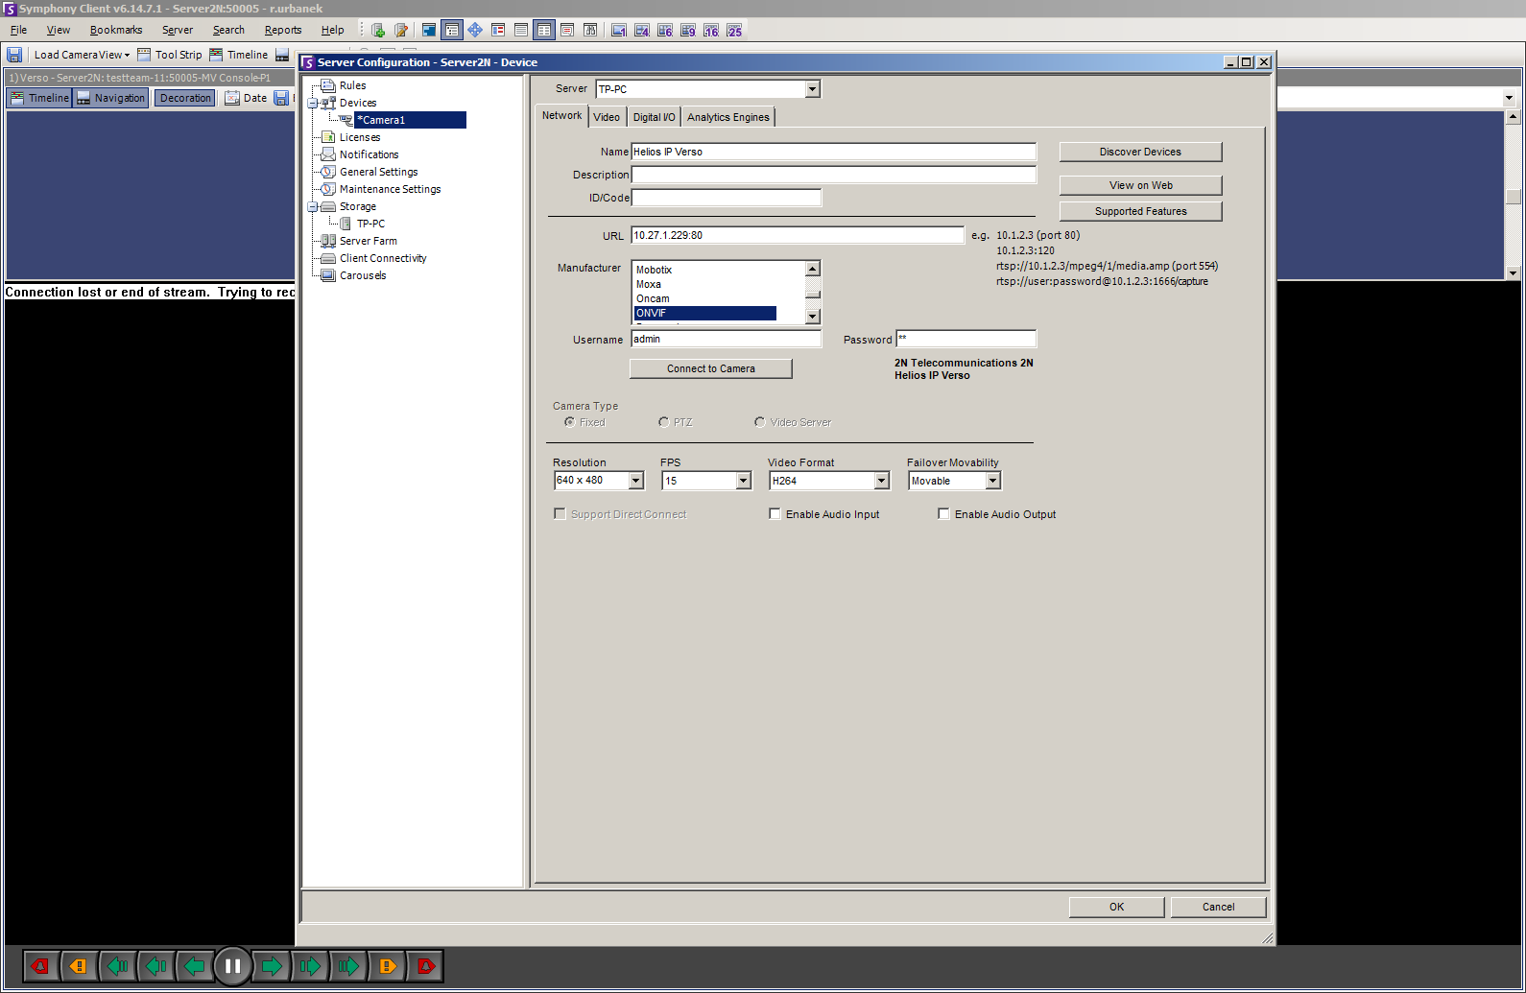Jump to previous alarm with red bell icon

[x=40, y=966]
